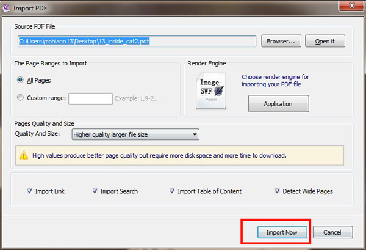Click 'The Page Ranges to Import' label
The image size is (366, 250).
(51, 64)
